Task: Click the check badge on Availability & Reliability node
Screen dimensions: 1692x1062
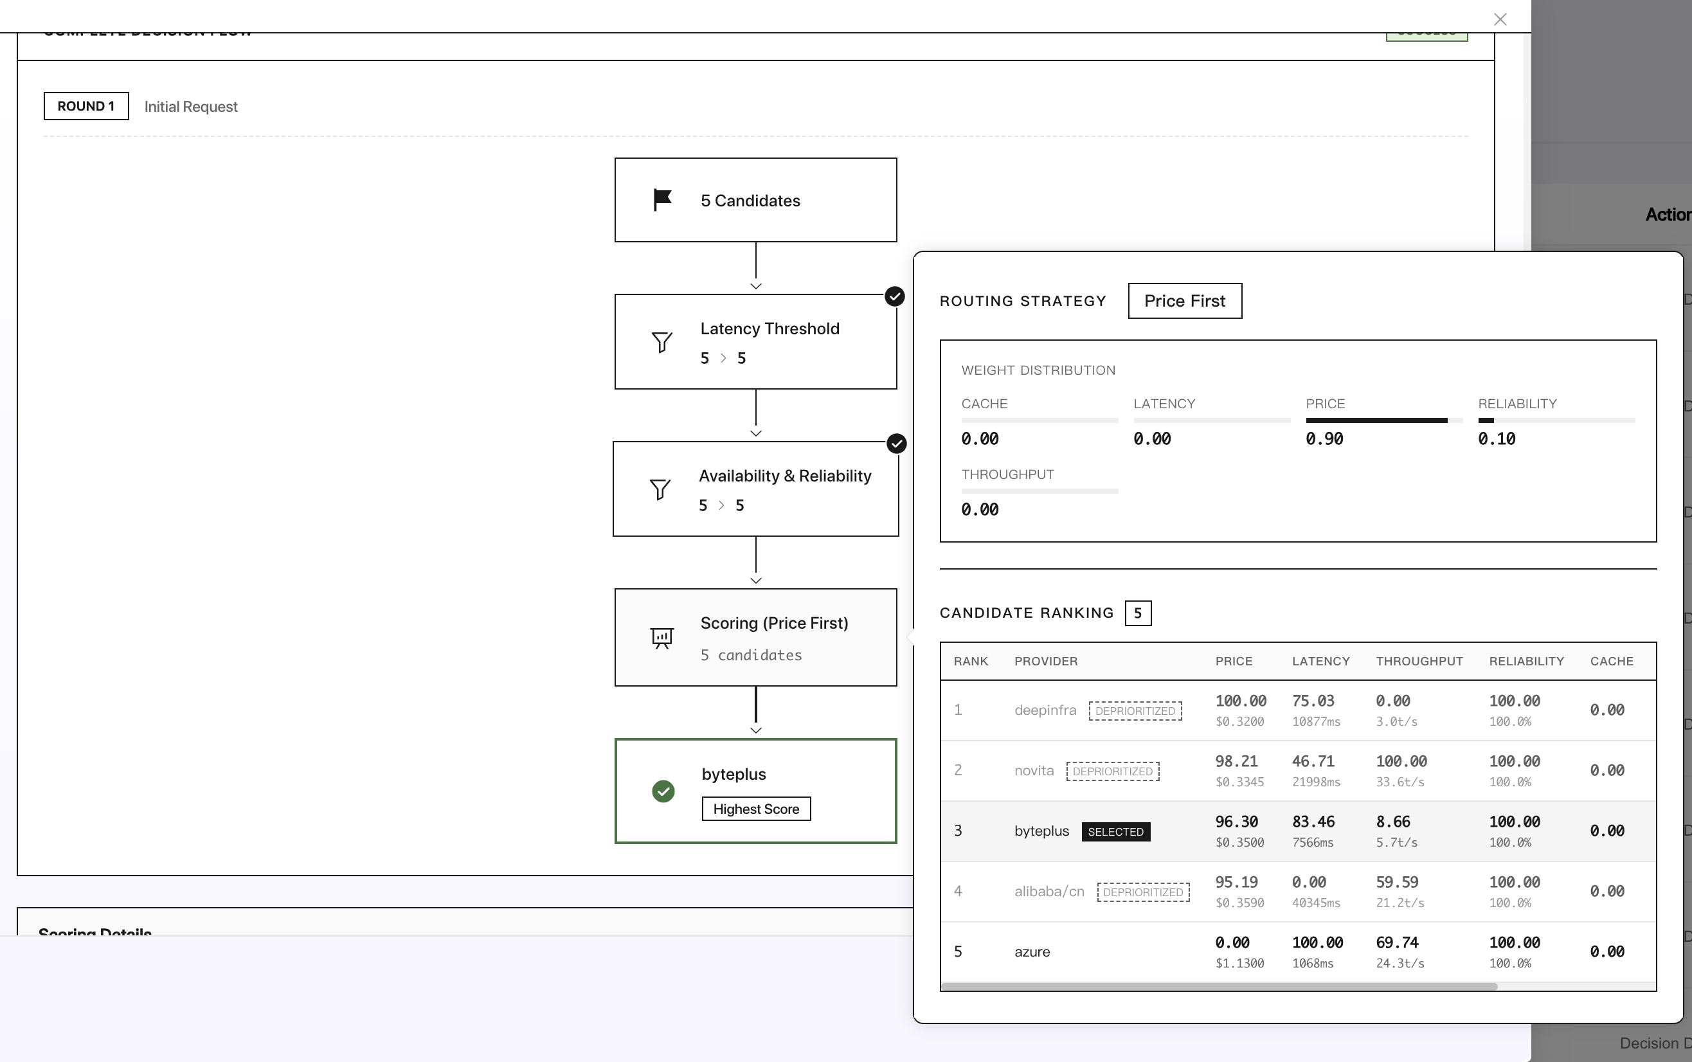Action: click(896, 444)
